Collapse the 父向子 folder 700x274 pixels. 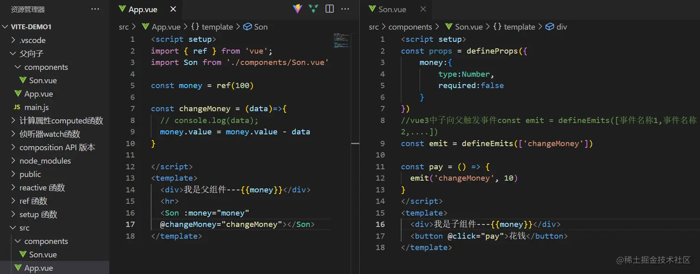[x=55, y=54]
